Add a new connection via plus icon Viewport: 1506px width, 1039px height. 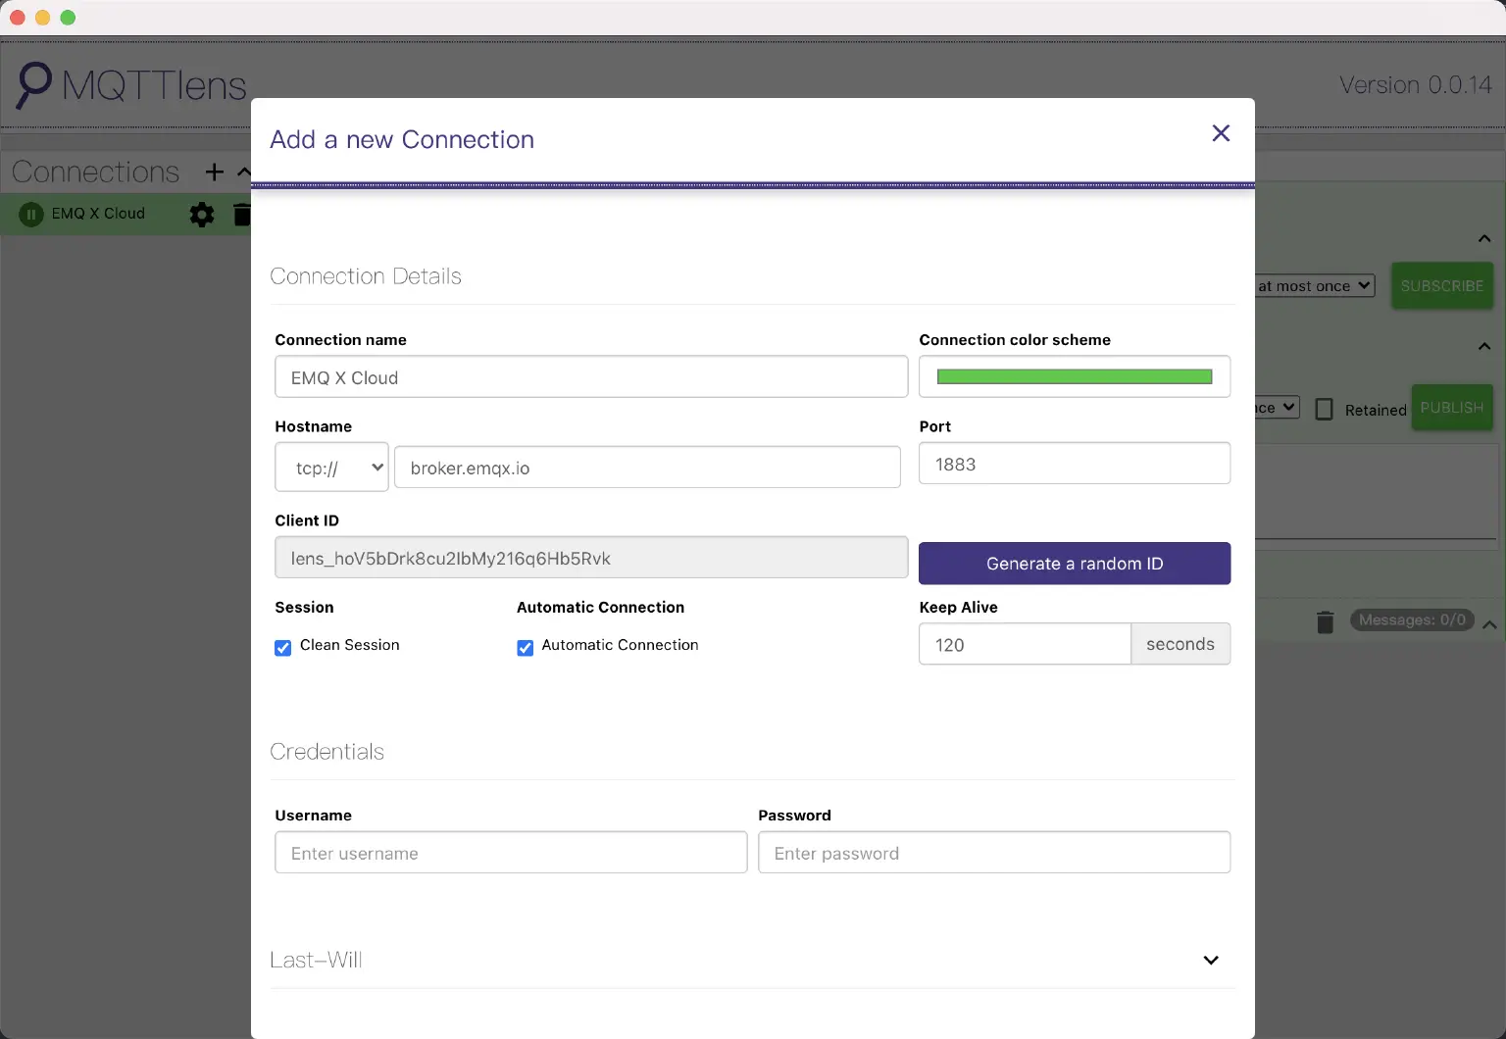[x=214, y=172]
